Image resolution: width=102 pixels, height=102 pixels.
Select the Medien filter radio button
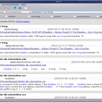pyautogui.click(x=6, y=17)
